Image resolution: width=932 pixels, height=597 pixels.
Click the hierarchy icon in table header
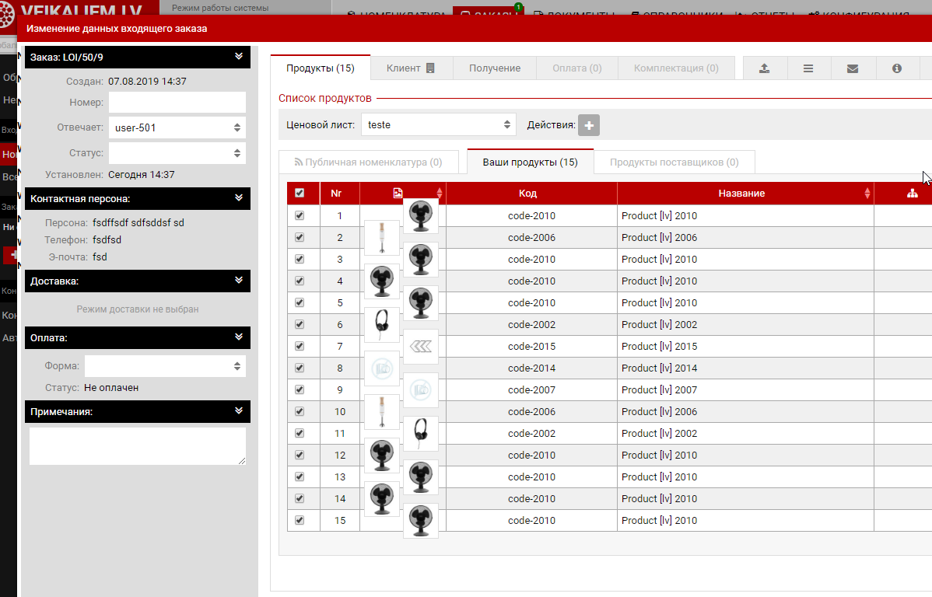(x=913, y=194)
